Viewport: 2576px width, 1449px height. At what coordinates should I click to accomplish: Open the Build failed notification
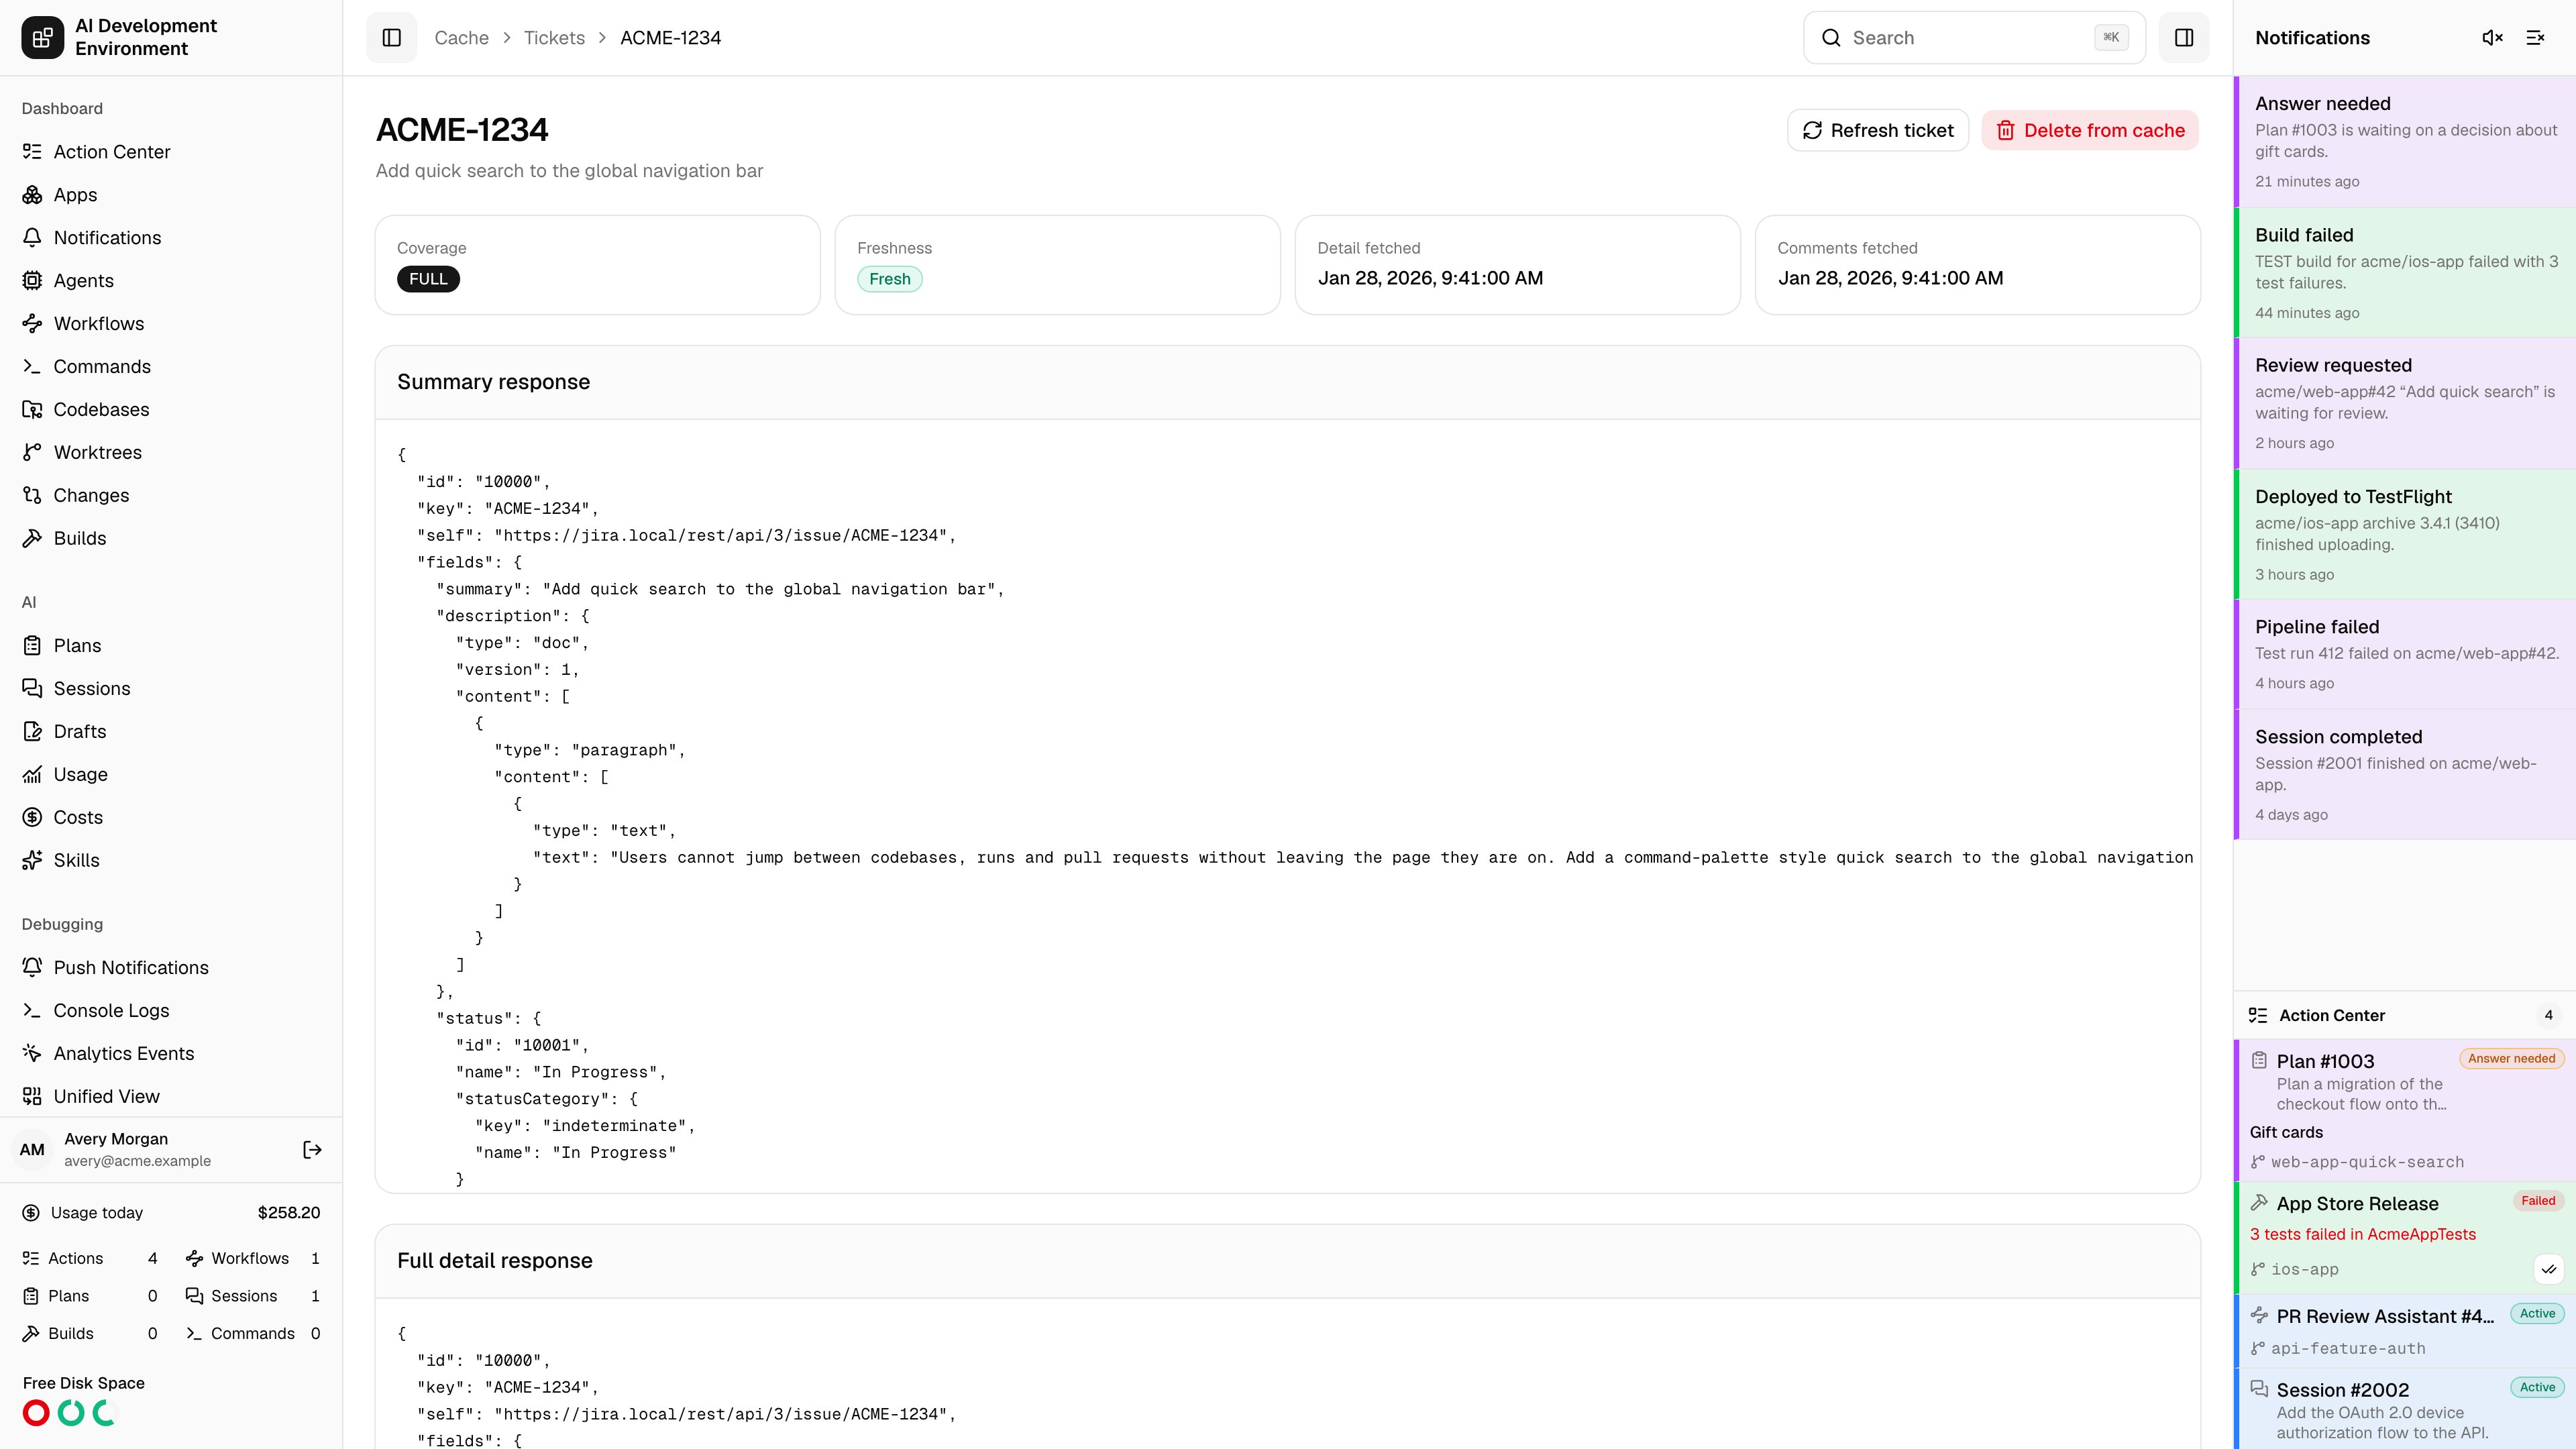pos(2405,273)
